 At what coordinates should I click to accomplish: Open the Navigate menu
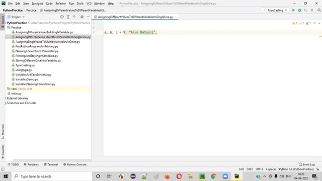[x=38, y=4]
